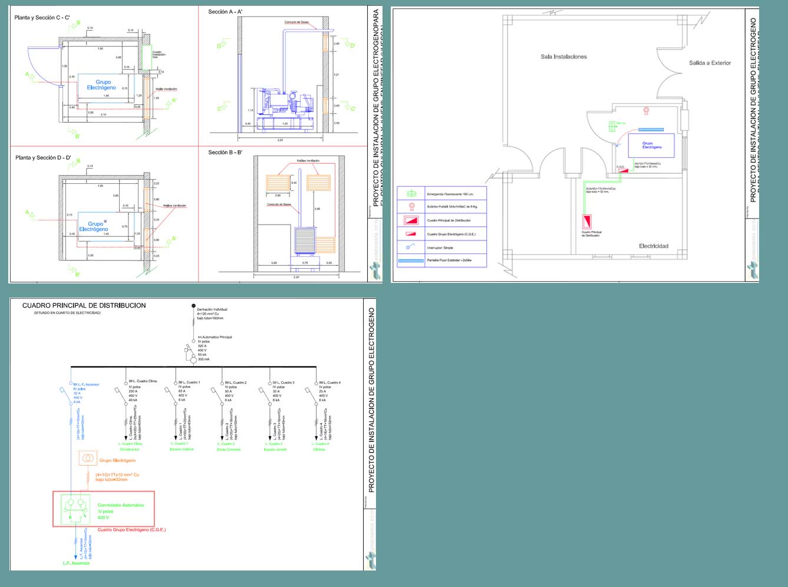Click the 'Sala Instalaciones' room label

click(x=564, y=57)
